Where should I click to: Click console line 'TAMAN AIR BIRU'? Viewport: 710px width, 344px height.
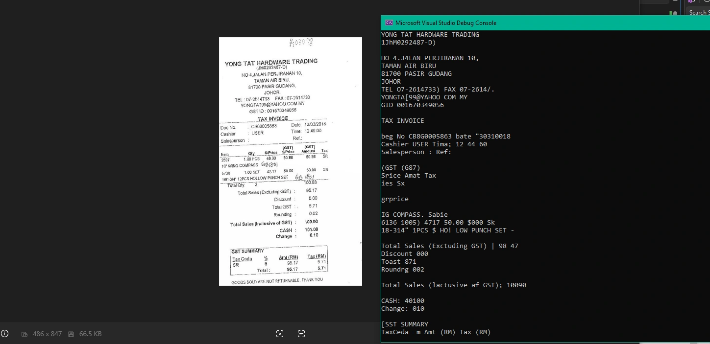pyautogui.click(x=409, y=66)
